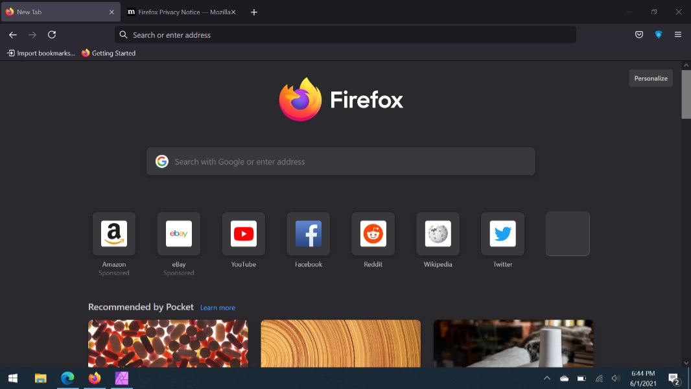691x389 pixels.
Task: Click inside the Google search field
Action: click(340, 161)
